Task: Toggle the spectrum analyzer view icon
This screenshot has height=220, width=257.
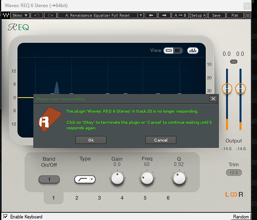Action: pyautogui.click(x=193, y=51)
